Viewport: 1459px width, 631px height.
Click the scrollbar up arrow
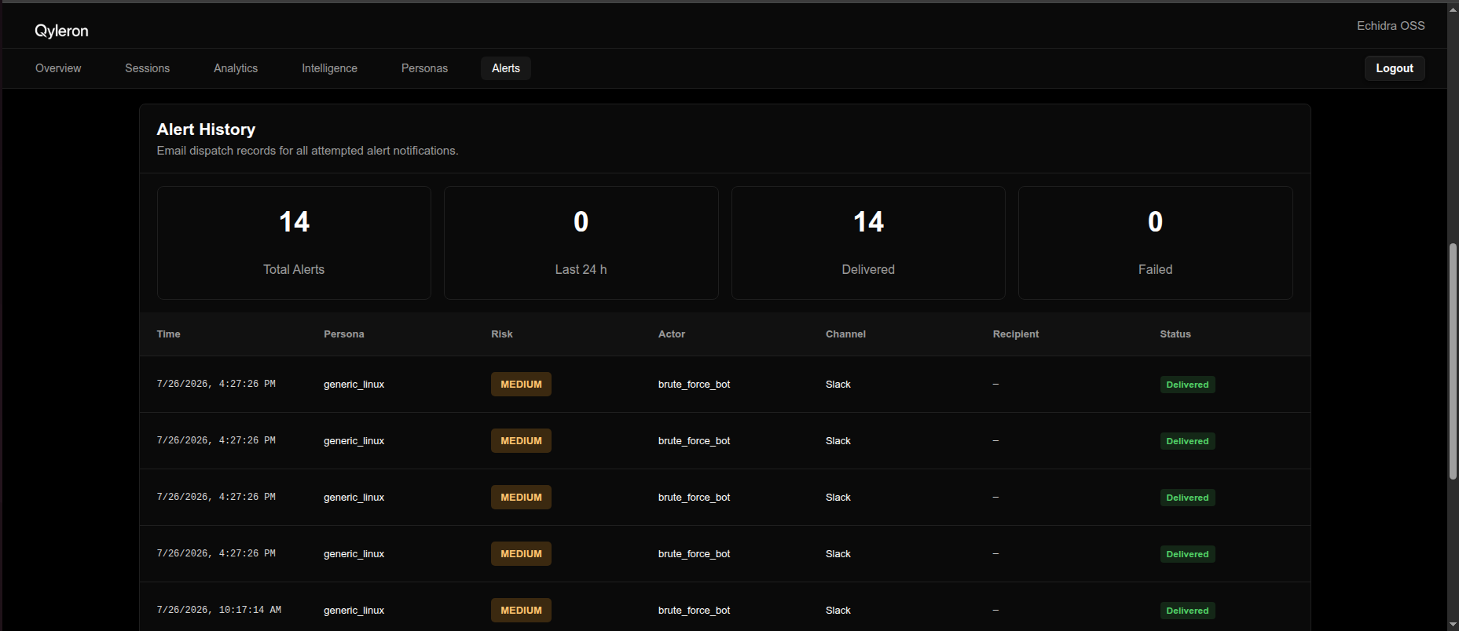(x=1453, y=9)
